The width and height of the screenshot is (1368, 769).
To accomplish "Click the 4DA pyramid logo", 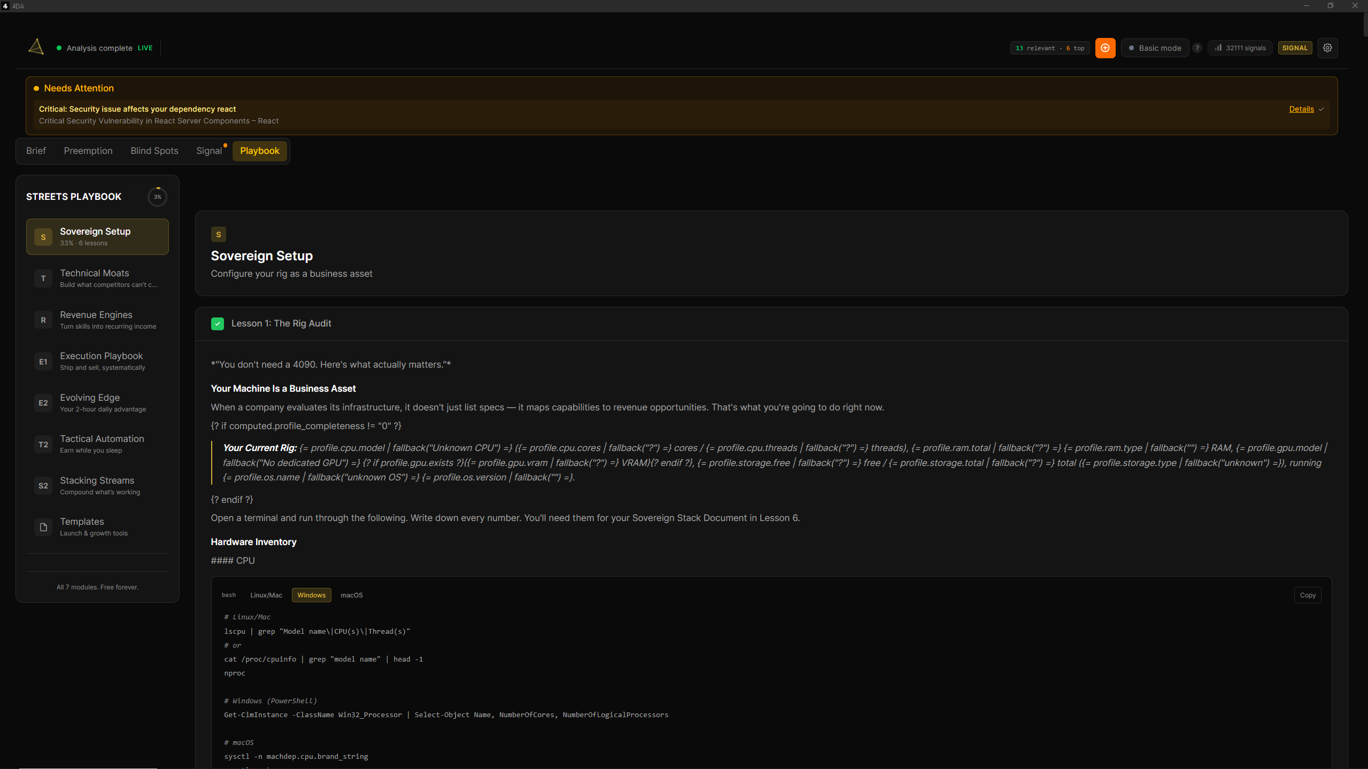I will point(36,47).
